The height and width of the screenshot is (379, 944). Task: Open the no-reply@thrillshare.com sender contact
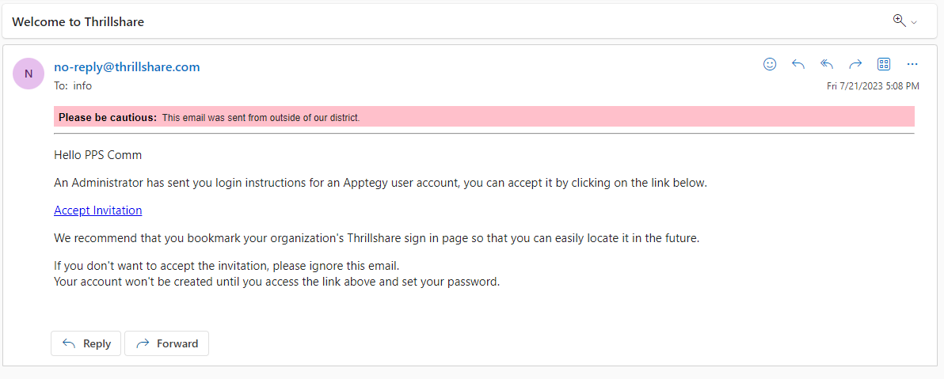(127, 66)
